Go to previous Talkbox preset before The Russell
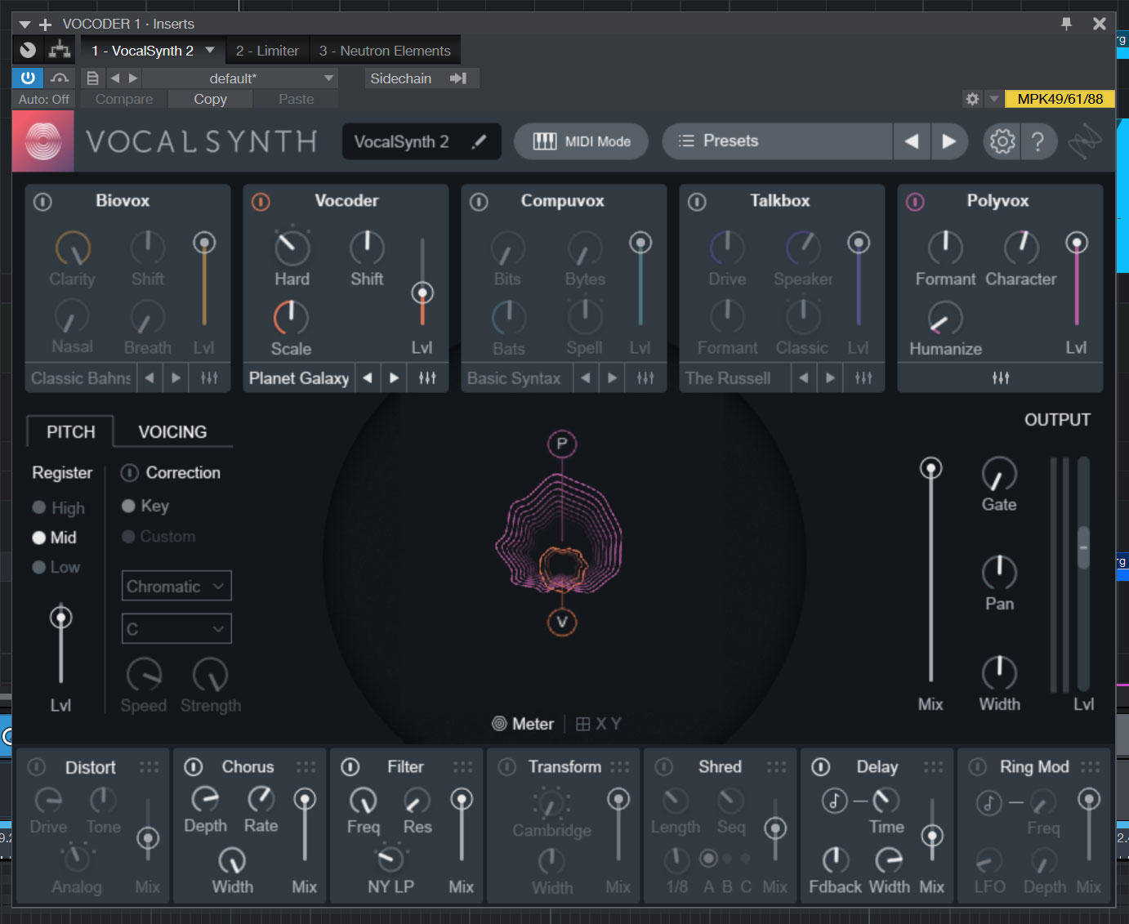Viewport: 1129px width, 924px height. [804, 378]
